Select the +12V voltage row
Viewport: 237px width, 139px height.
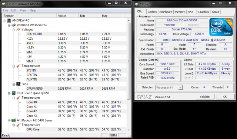[76, 39]
